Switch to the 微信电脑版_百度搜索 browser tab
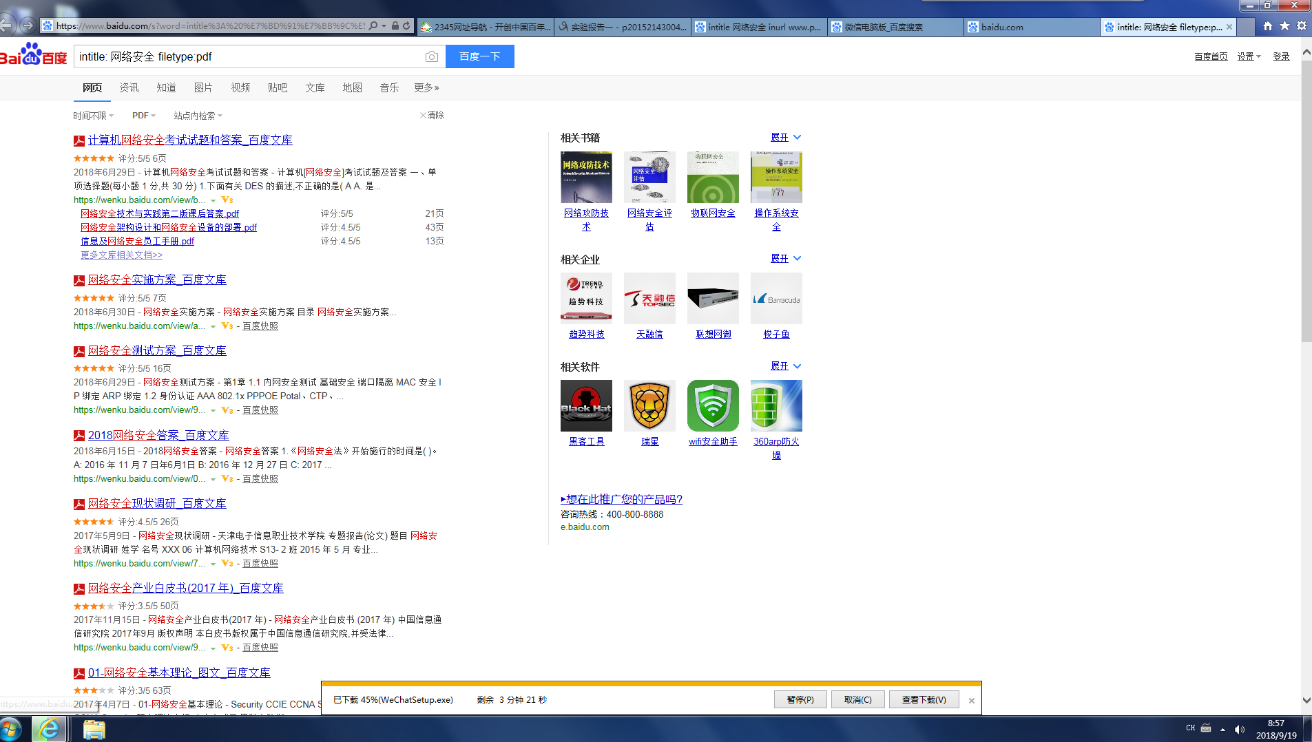 896,27
